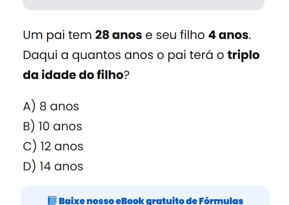Click the bold word "triplo"
Screen dimensions: 289x205
pos(244,55)
